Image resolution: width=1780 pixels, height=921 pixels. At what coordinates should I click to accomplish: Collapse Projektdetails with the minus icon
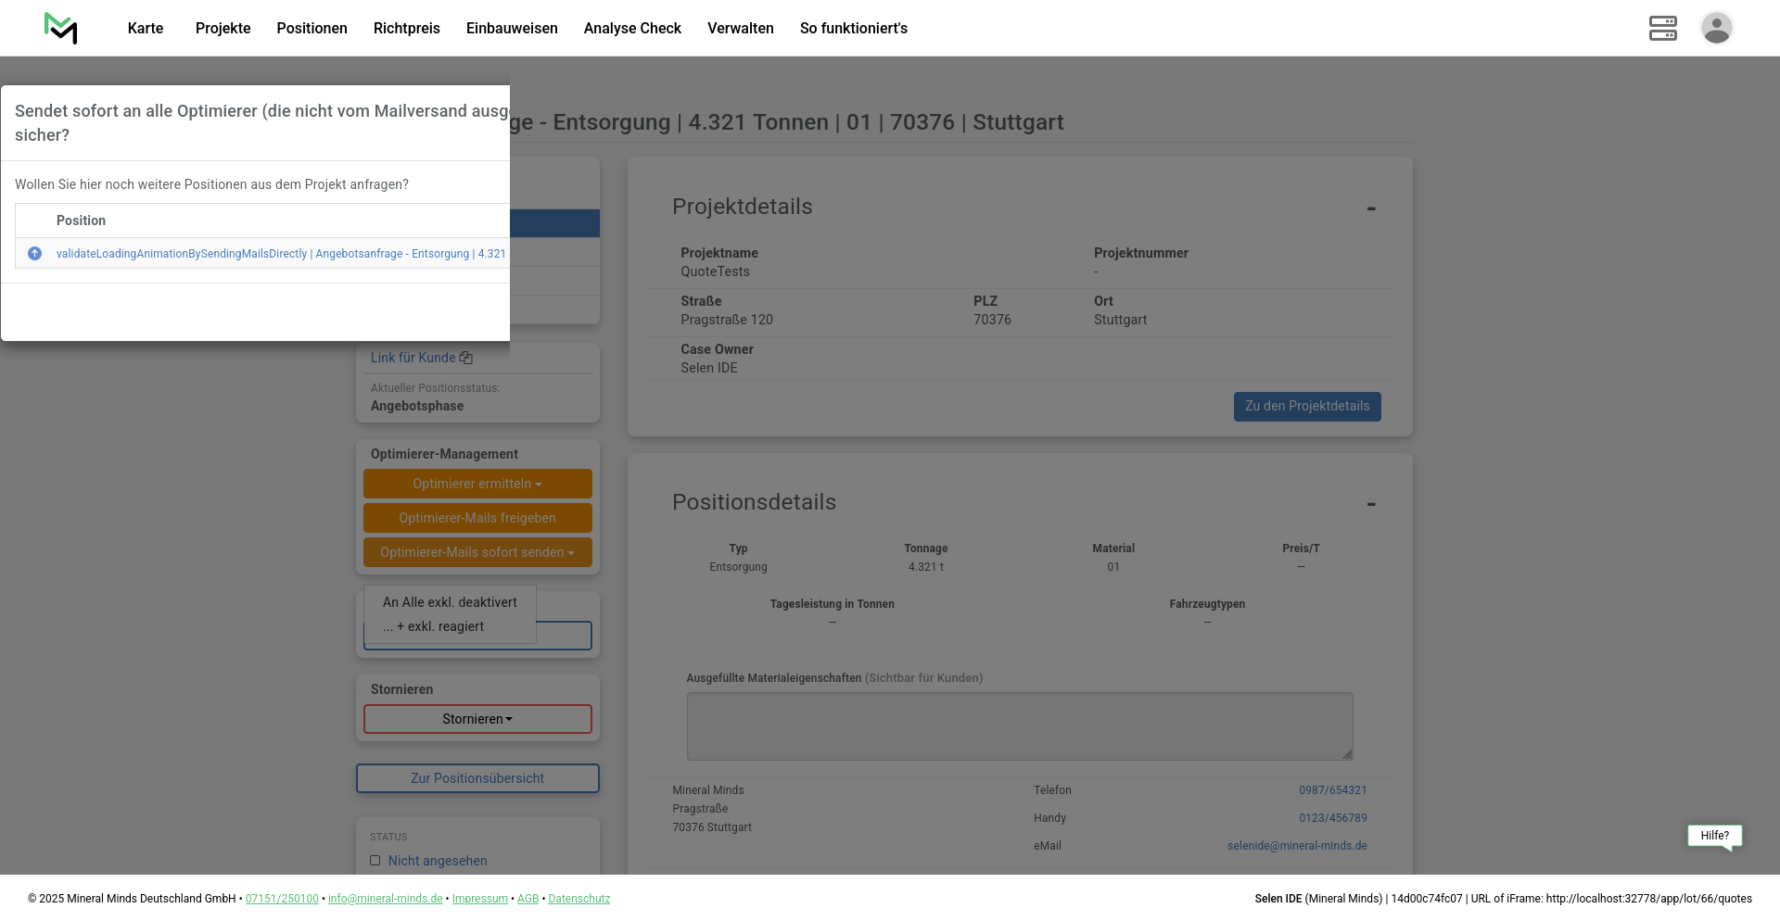point(1370,209)
